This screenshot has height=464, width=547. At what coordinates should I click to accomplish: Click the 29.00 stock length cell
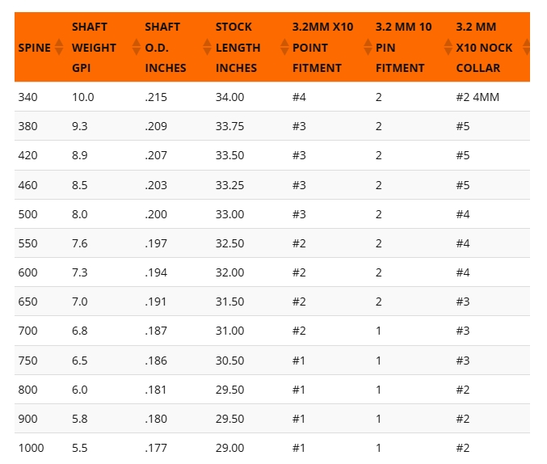coord(229,448)
